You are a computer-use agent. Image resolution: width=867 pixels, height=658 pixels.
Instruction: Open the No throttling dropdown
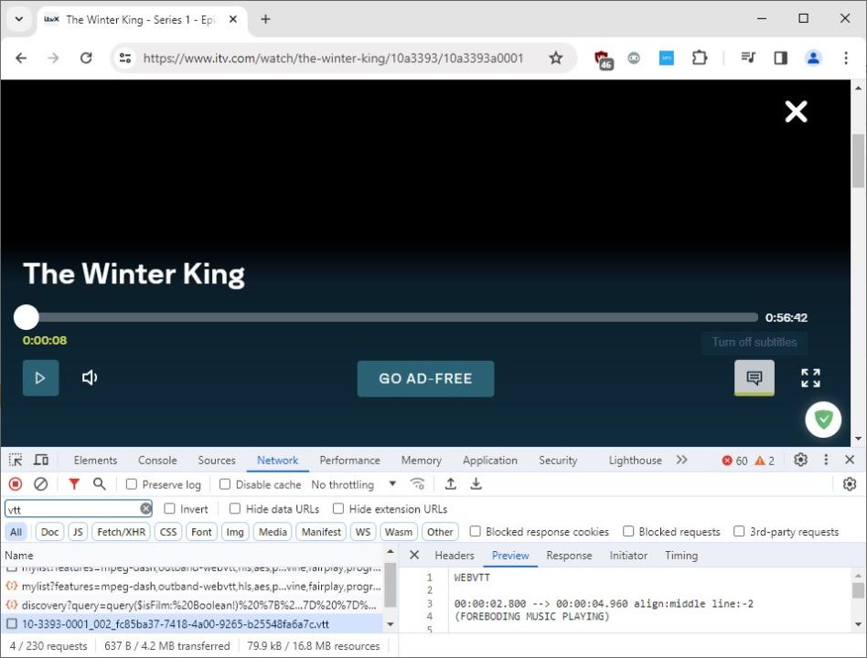pyautogui.click(x=354, y=484)
